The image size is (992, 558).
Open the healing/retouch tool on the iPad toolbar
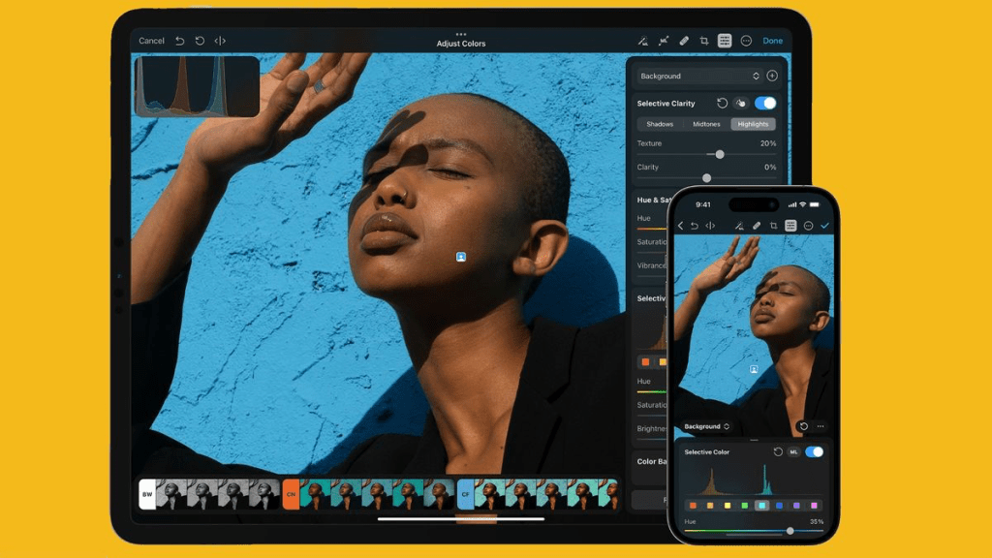664,41
